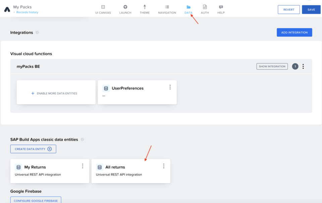Click the number 1 badge on myPacks BE
This screenshot has width=322, height=203.
pyautogui.click(x=295, y=67)
